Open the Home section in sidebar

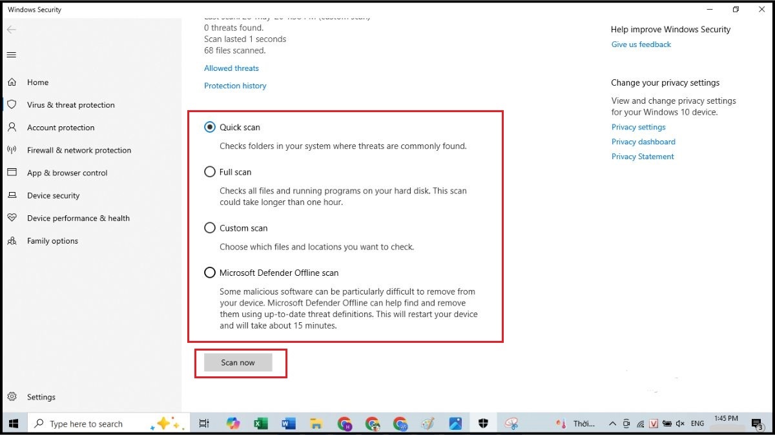pyautogui.click(x=37, y=82)
